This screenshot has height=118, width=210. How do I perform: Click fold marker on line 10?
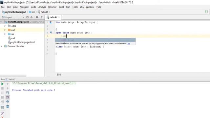point(55,53)
